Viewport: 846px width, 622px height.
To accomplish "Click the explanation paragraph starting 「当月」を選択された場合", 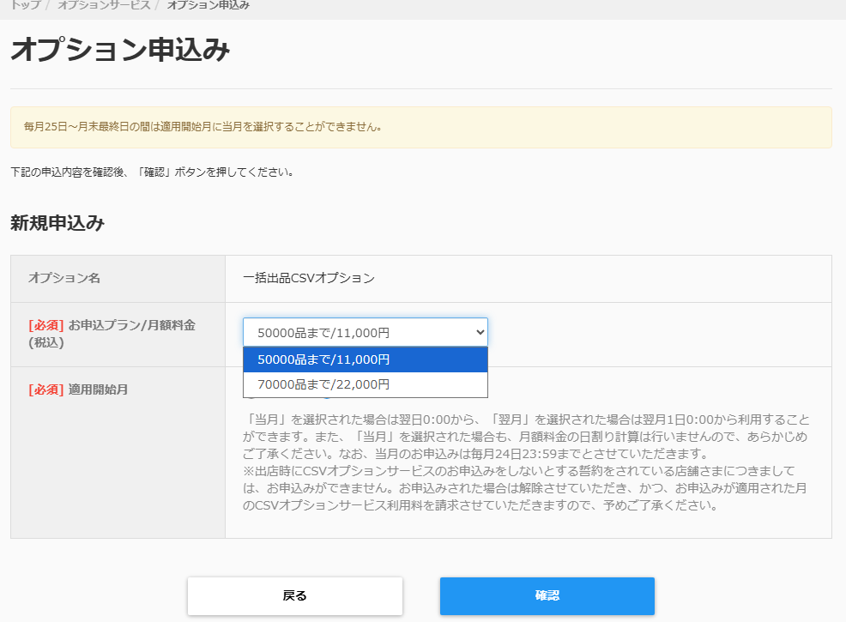I will pos(526,462).
